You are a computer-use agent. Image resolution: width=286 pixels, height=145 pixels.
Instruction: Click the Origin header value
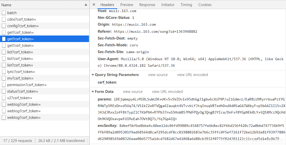[x=134, y=24]
